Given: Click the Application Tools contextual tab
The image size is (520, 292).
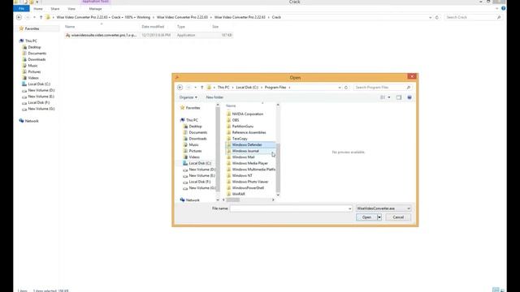Looking at the screenshot, I should (95, 2).
